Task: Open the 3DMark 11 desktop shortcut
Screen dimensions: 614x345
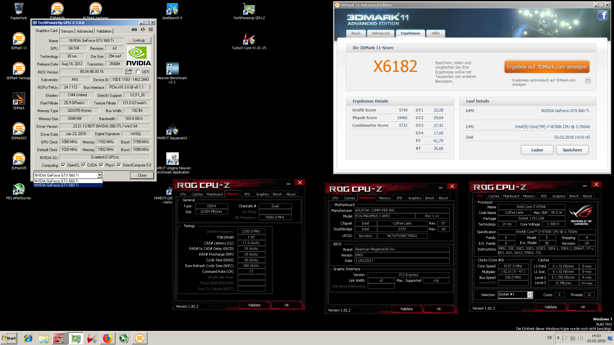Action: 19,41
